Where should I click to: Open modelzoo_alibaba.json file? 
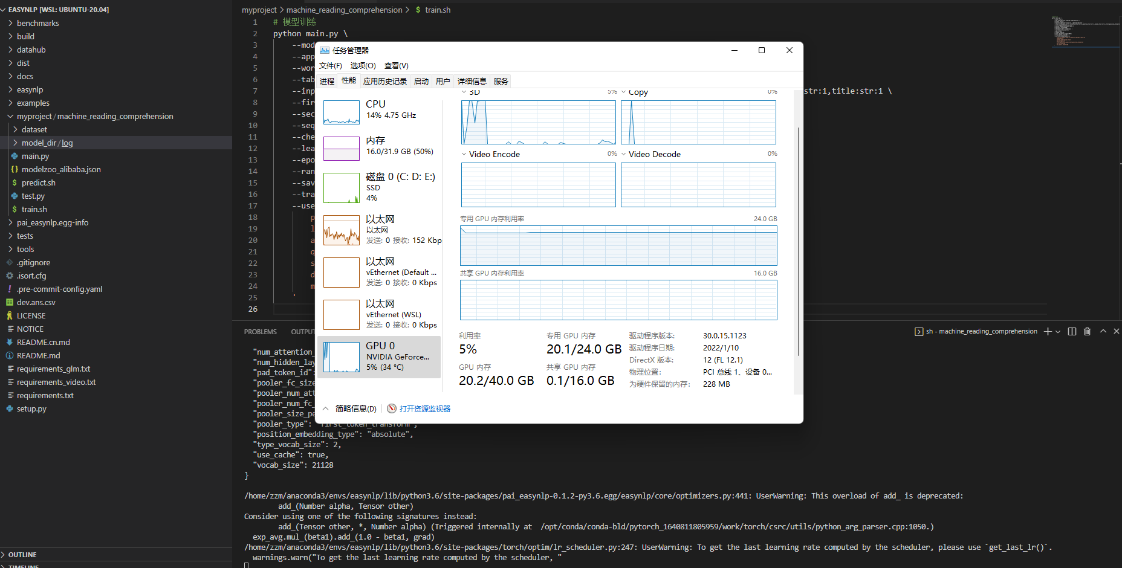116,169
